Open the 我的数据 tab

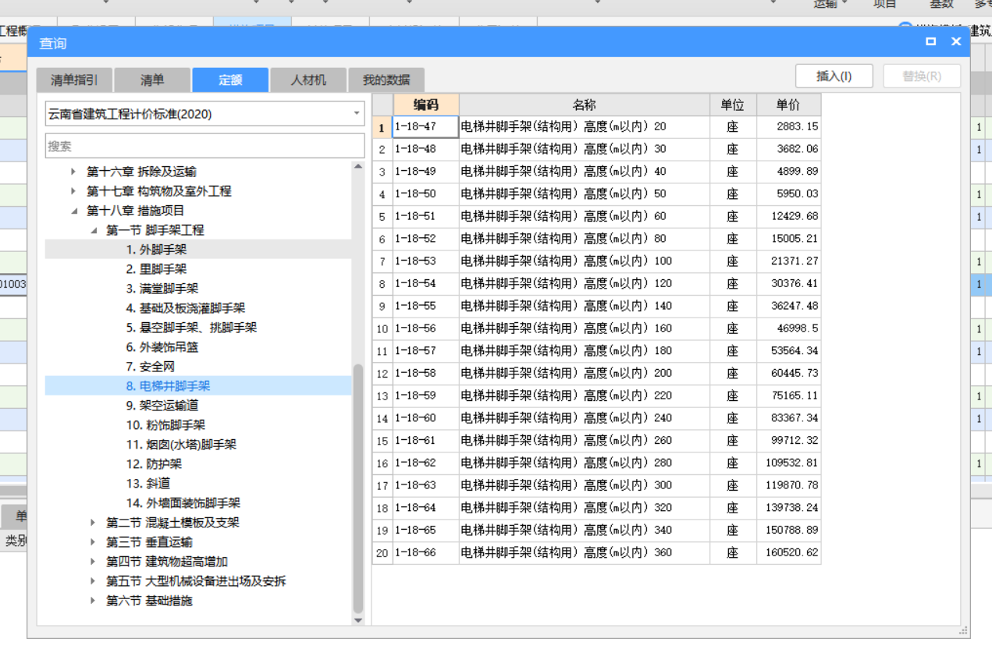tap(386, 80)
